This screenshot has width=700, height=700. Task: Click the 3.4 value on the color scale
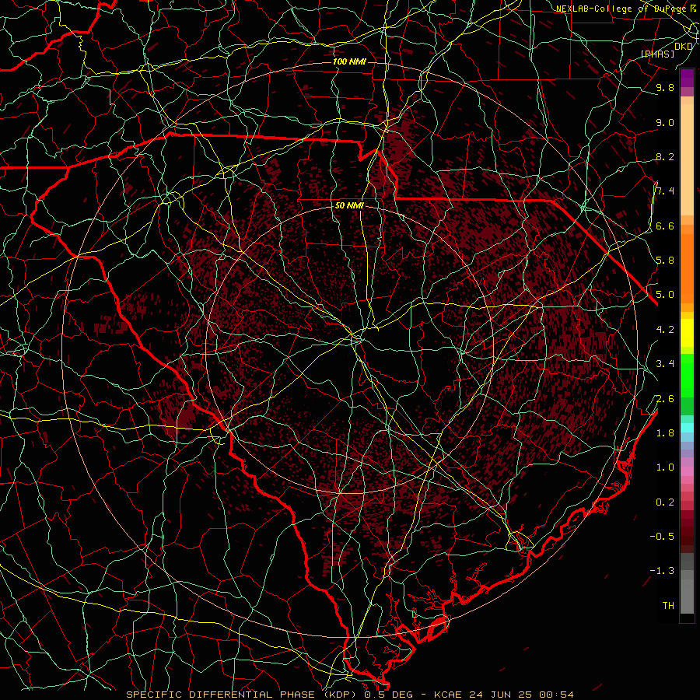[665, 364]
